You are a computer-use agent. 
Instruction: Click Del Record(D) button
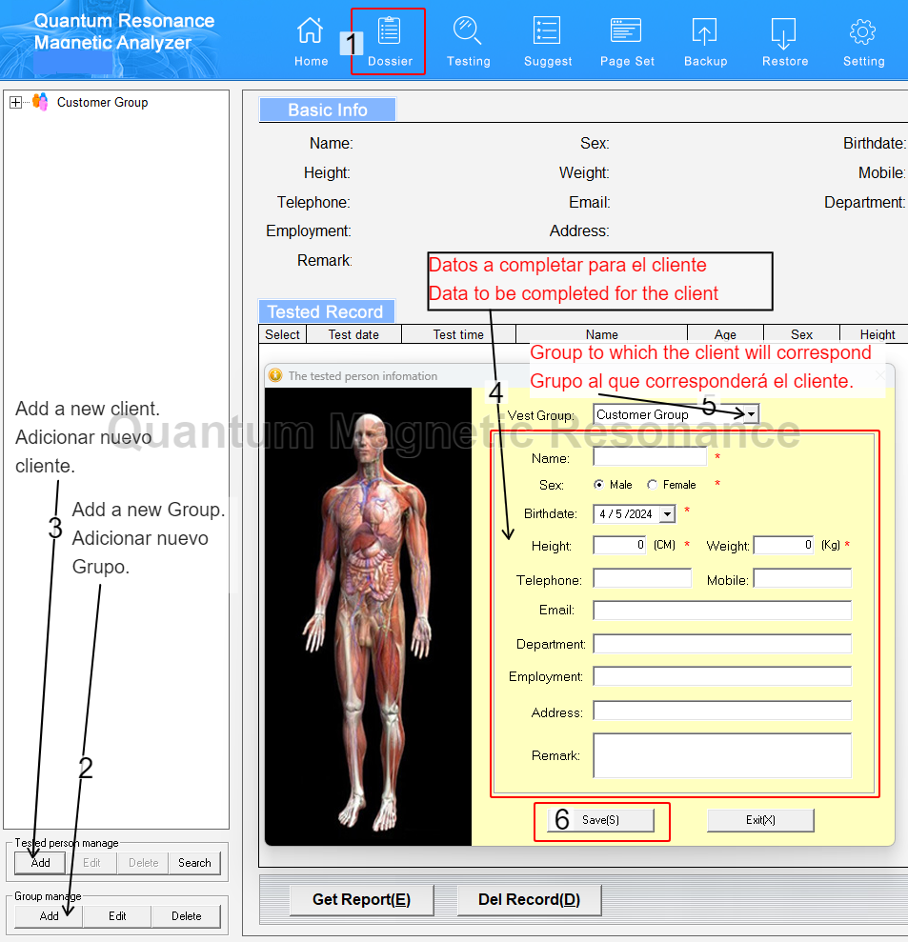(529, 899)
